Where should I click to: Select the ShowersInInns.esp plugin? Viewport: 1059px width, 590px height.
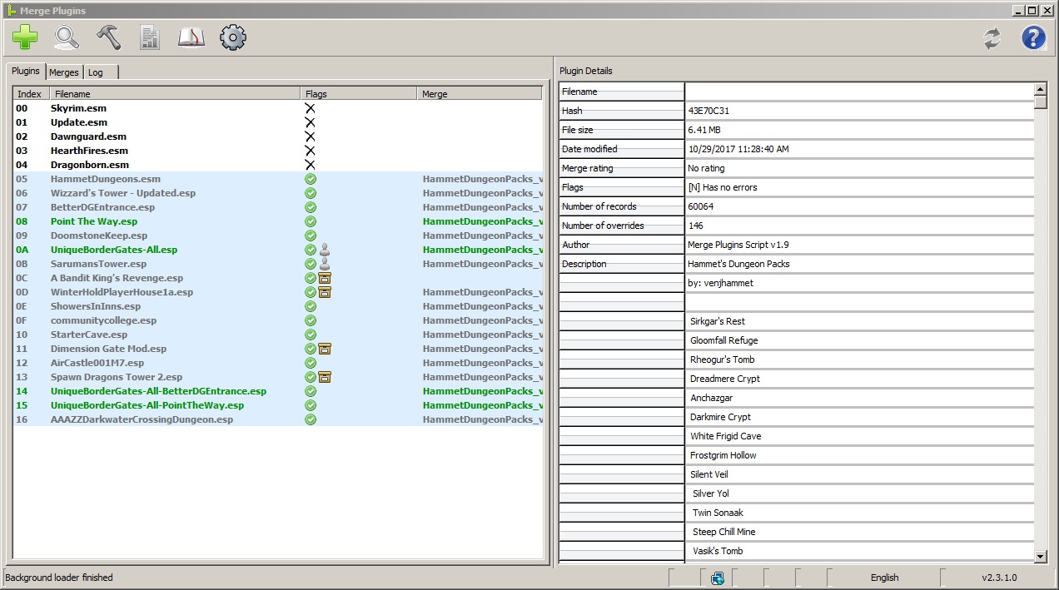coord(278,306)
